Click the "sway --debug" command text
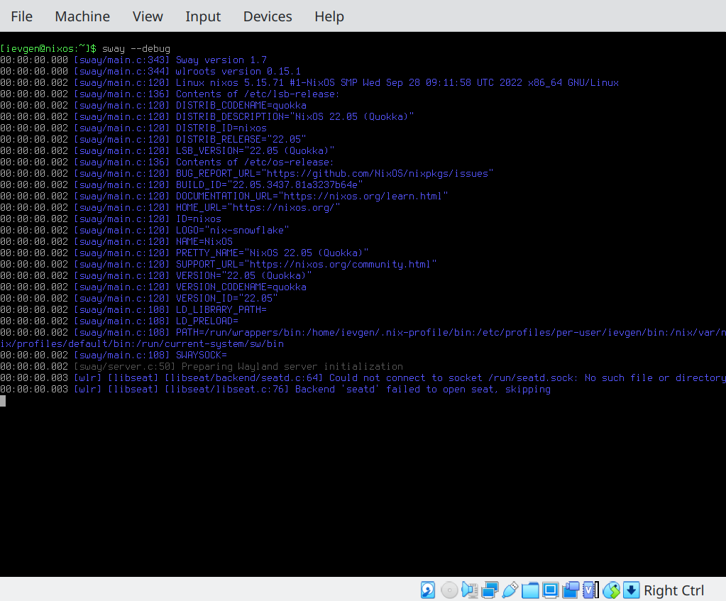This screenshot has width=726, height=601. [x=136, y=49]
